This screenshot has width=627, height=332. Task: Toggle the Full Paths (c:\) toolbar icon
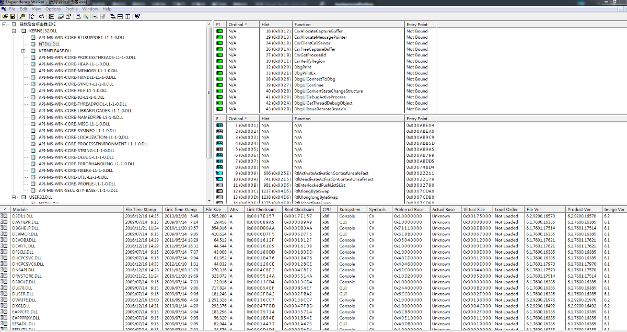pyautogui.click(x=41, y=16)
